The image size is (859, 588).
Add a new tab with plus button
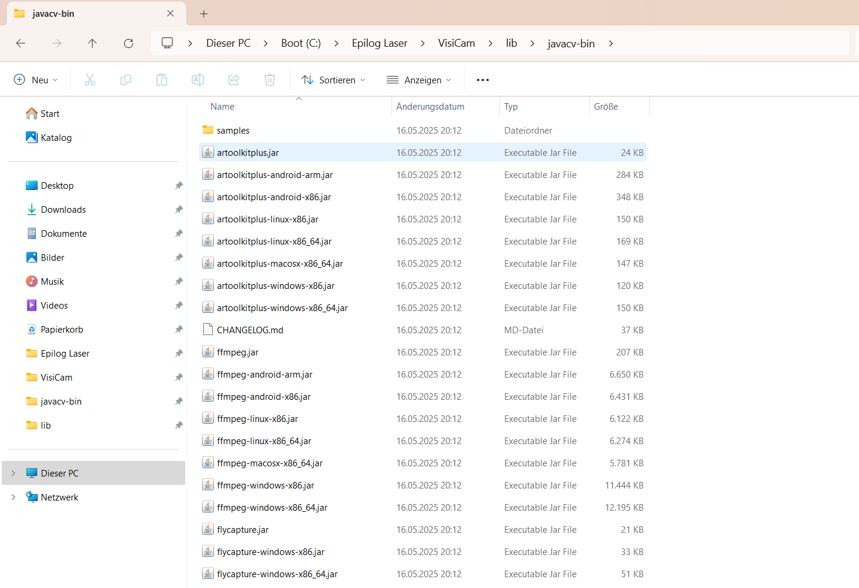click(x=204, y=13)
